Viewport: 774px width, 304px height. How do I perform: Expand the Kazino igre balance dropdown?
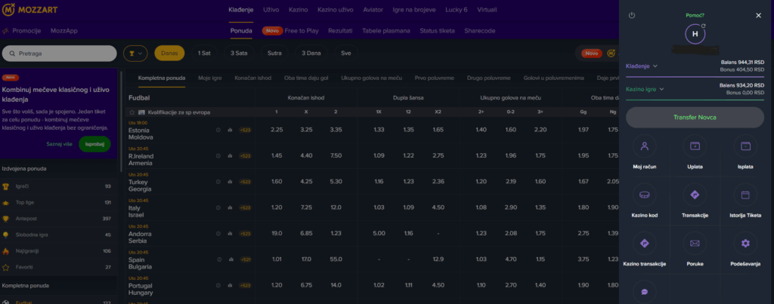[x=645, y=89]
